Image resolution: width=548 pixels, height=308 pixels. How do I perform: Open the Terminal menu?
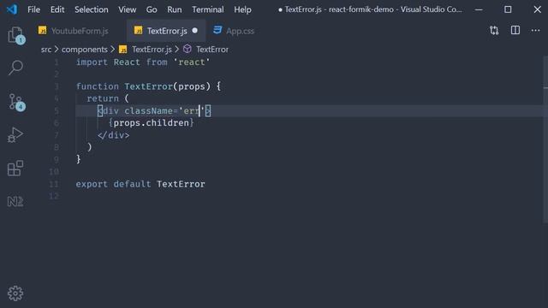208,9
